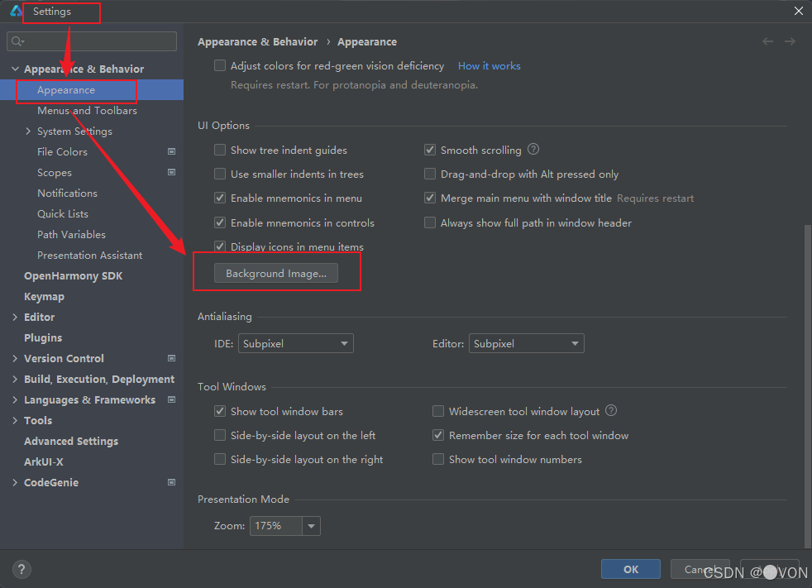
Task: Open the Keymap settings page
Action: (x=44, y=297)
